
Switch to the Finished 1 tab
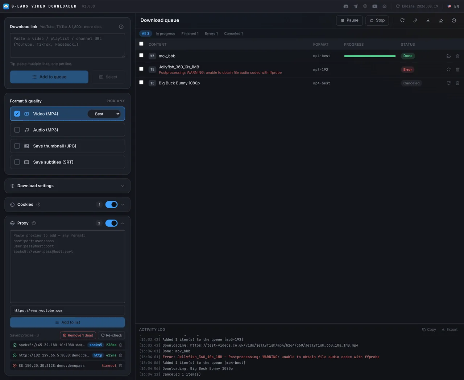190,34
